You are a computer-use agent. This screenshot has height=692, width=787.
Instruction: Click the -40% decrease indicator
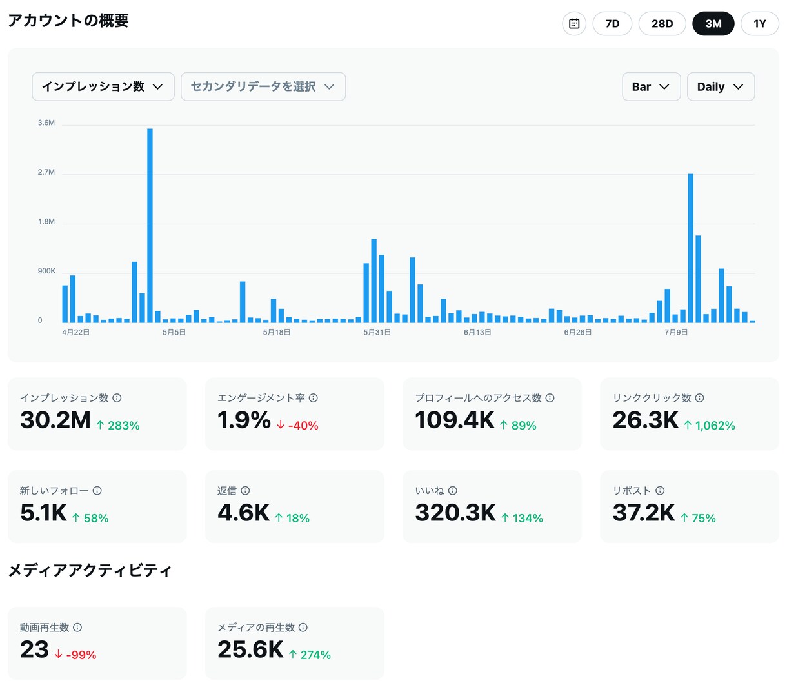(297, 426)
